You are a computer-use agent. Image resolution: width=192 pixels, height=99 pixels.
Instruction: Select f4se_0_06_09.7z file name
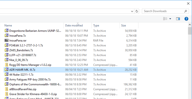coord(19,60)
